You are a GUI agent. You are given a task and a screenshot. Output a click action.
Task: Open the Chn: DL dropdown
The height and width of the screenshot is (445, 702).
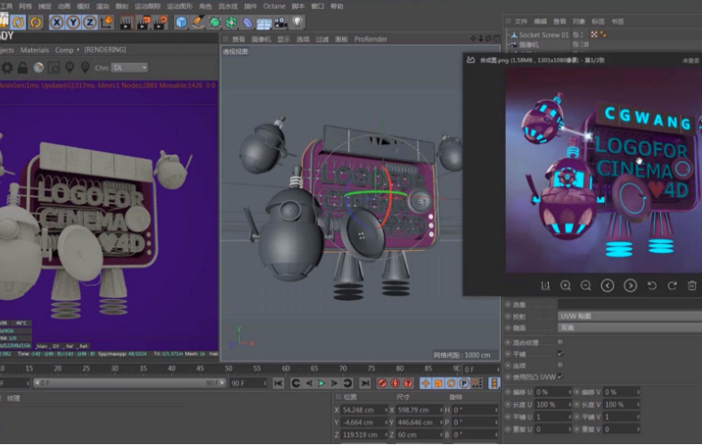(x=129, y=67)
